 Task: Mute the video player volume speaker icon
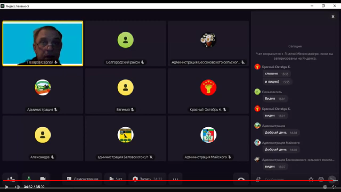(x=17, y=187)
